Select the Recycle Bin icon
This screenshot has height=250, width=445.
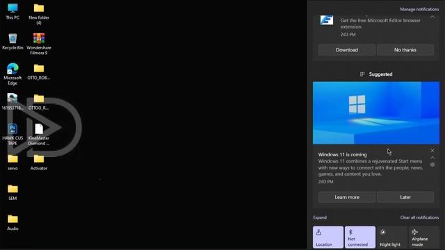click(13, 42)
